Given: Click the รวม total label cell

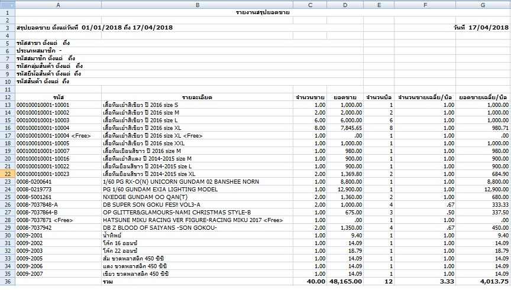Looking at the screenshot, I should pyautogui.click(x=197, y=282).
